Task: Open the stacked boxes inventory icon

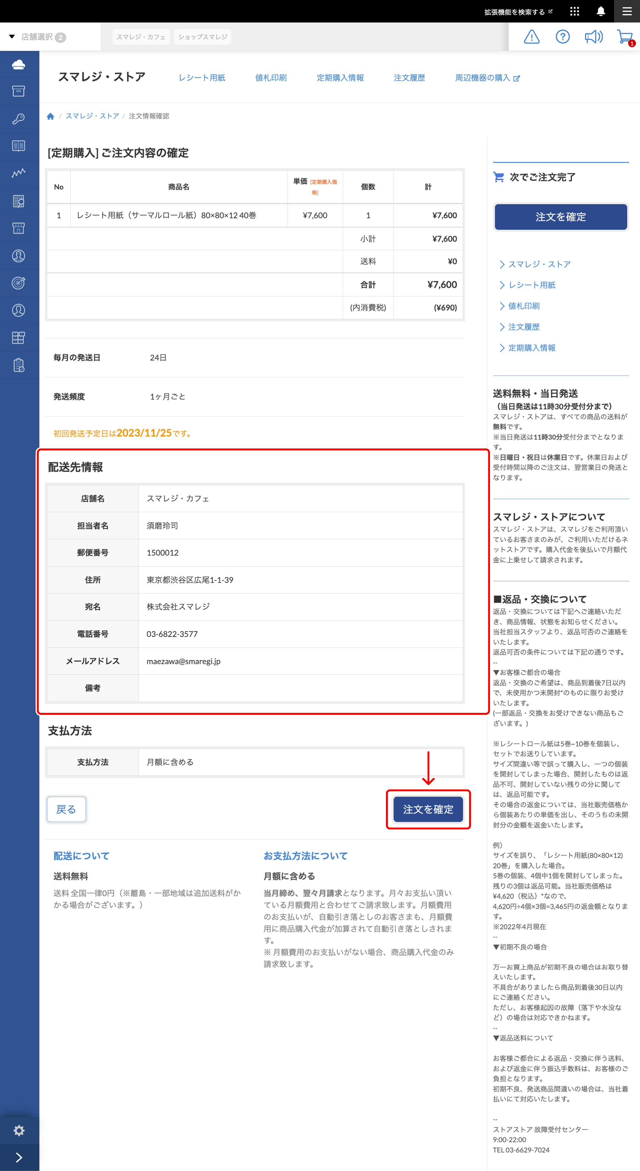Action: click(x=19, y=338)
